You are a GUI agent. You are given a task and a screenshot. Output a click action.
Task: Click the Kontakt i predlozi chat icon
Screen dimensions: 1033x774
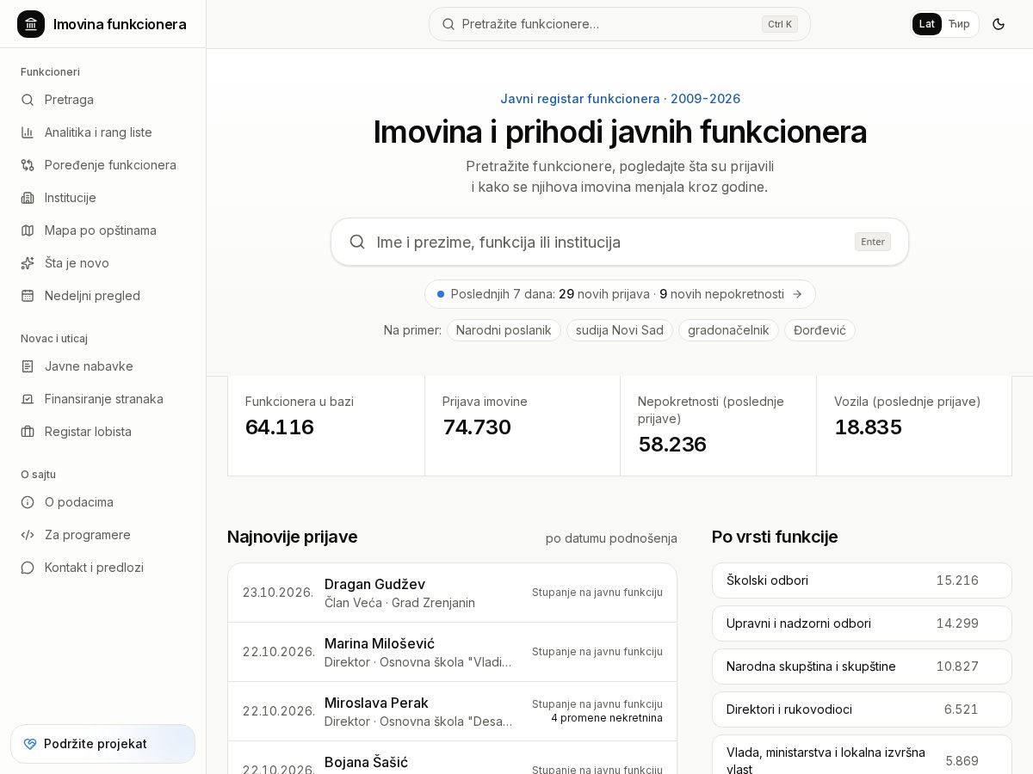(x=28, y=568)
